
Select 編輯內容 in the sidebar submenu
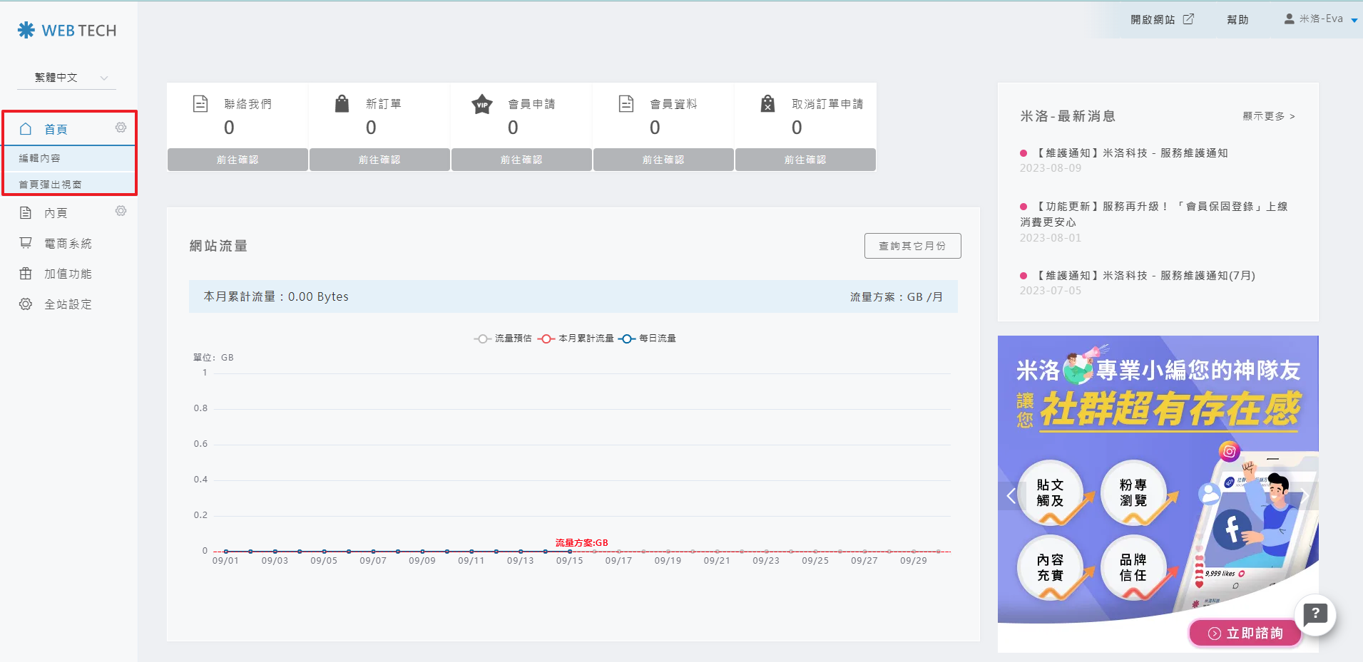40,158
